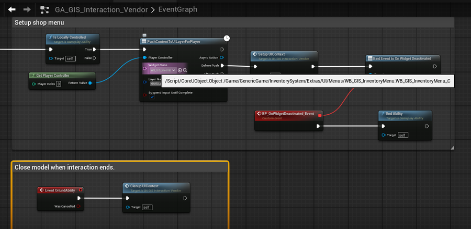This screenshot has width=471, height=229.
Task: Click the Player Index input pin
Action: pos(34,84)
